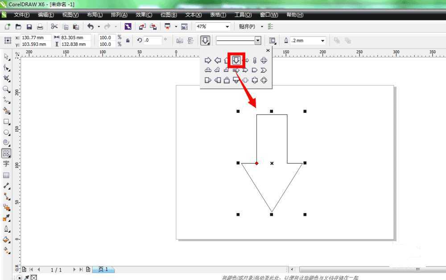Toggle the lock ratio padlock
The width and height of the screenshot is (446, 280).
[128, 41]
